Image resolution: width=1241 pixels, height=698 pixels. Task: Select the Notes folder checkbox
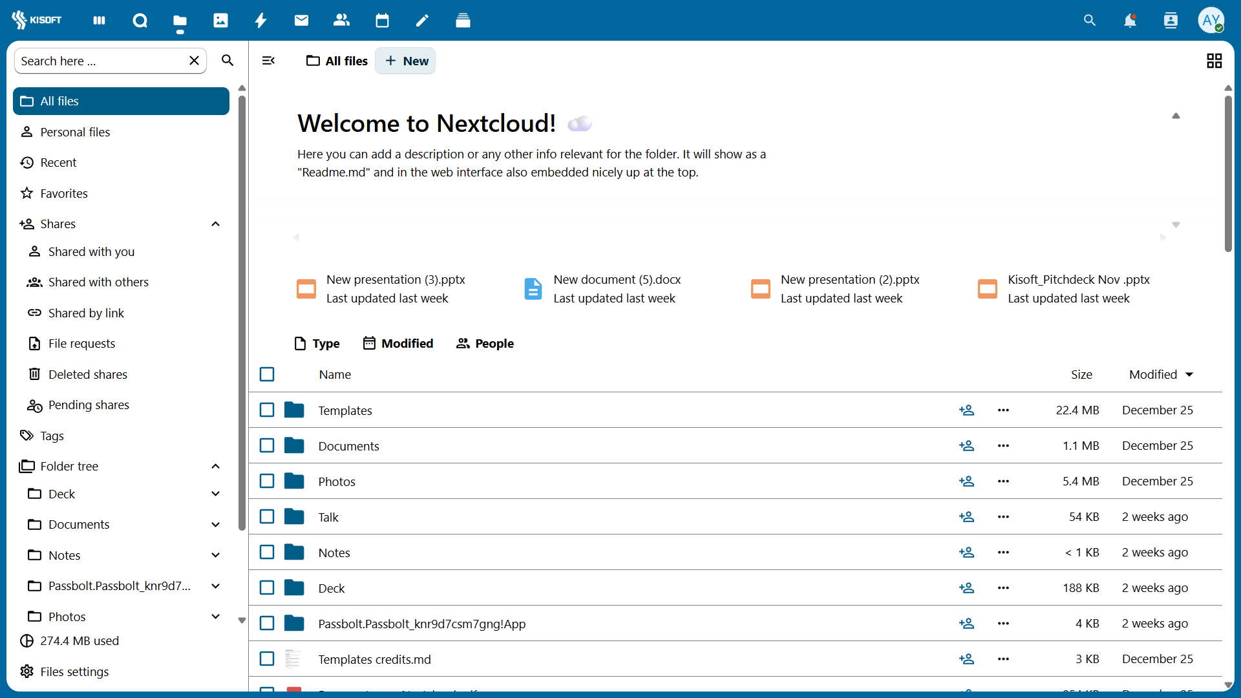pos(267,552)
